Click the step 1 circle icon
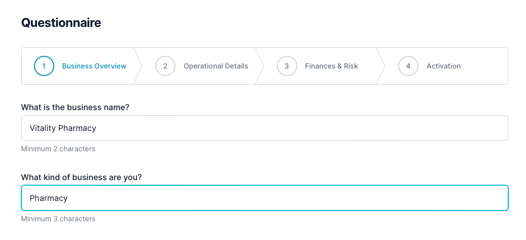The width and height of the screenshot is (526, 240). pyautogui.click(x=44, y=66)
